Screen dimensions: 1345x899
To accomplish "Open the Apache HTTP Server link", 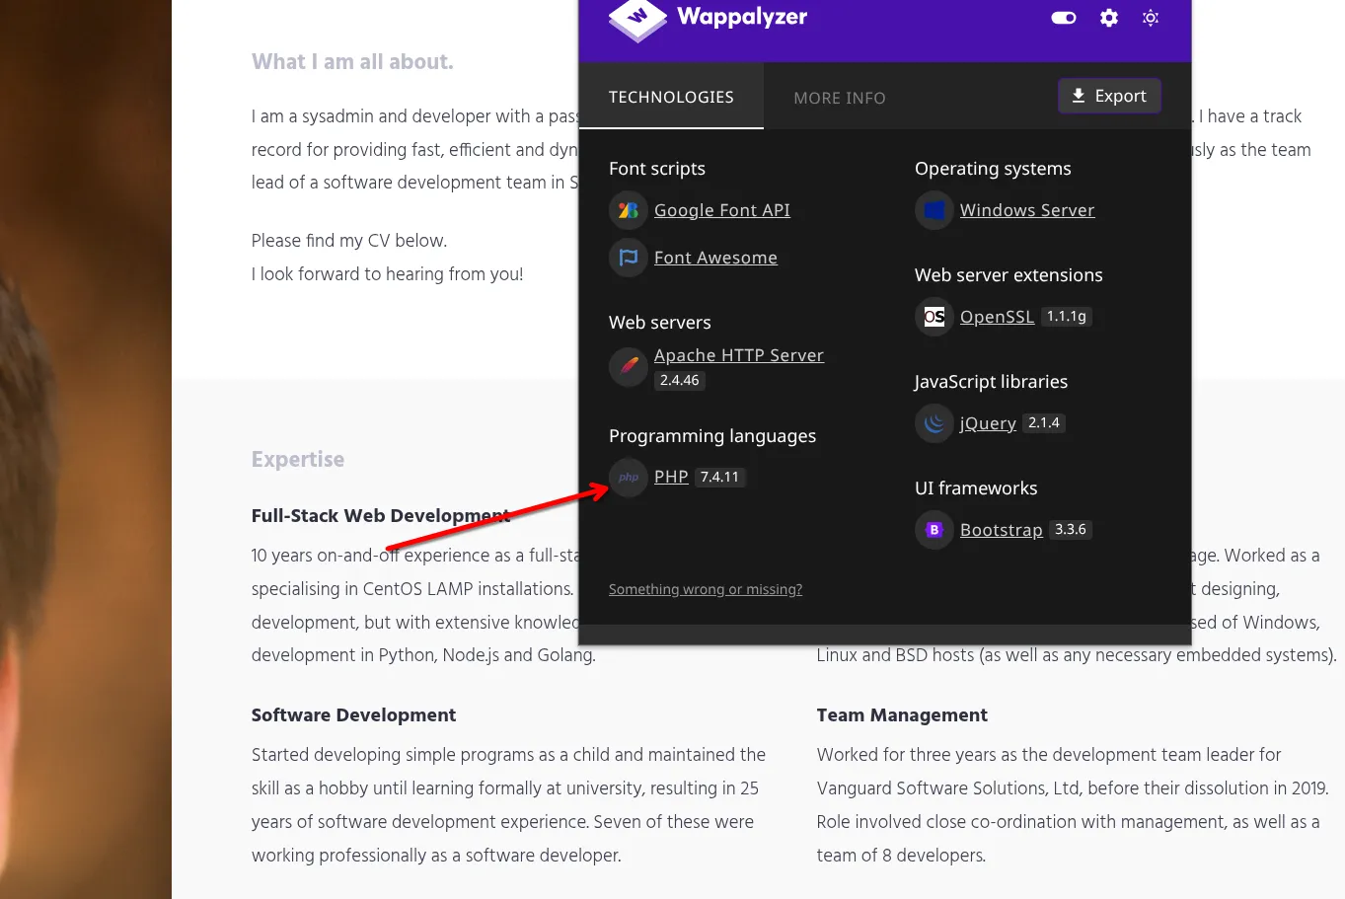I will (x=739, y=355).
